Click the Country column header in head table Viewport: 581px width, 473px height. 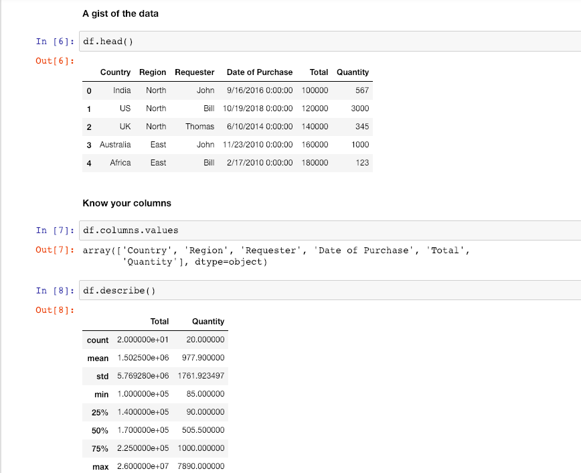[x=115, y=72]
